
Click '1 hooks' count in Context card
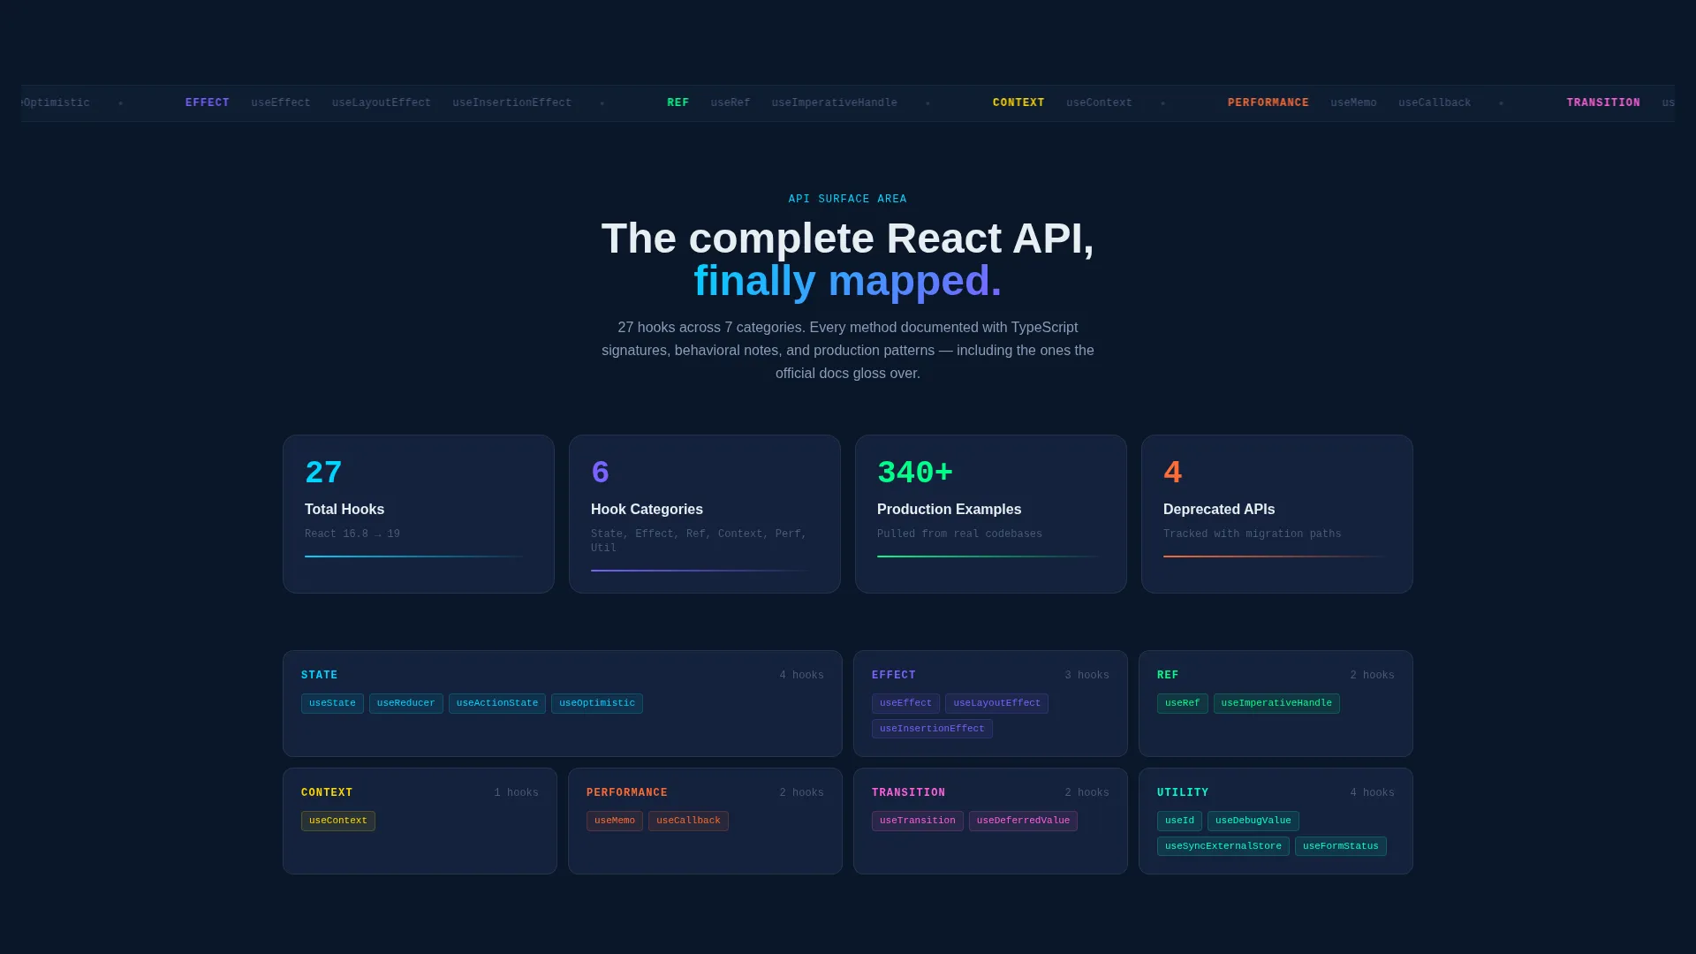(516, 792)
